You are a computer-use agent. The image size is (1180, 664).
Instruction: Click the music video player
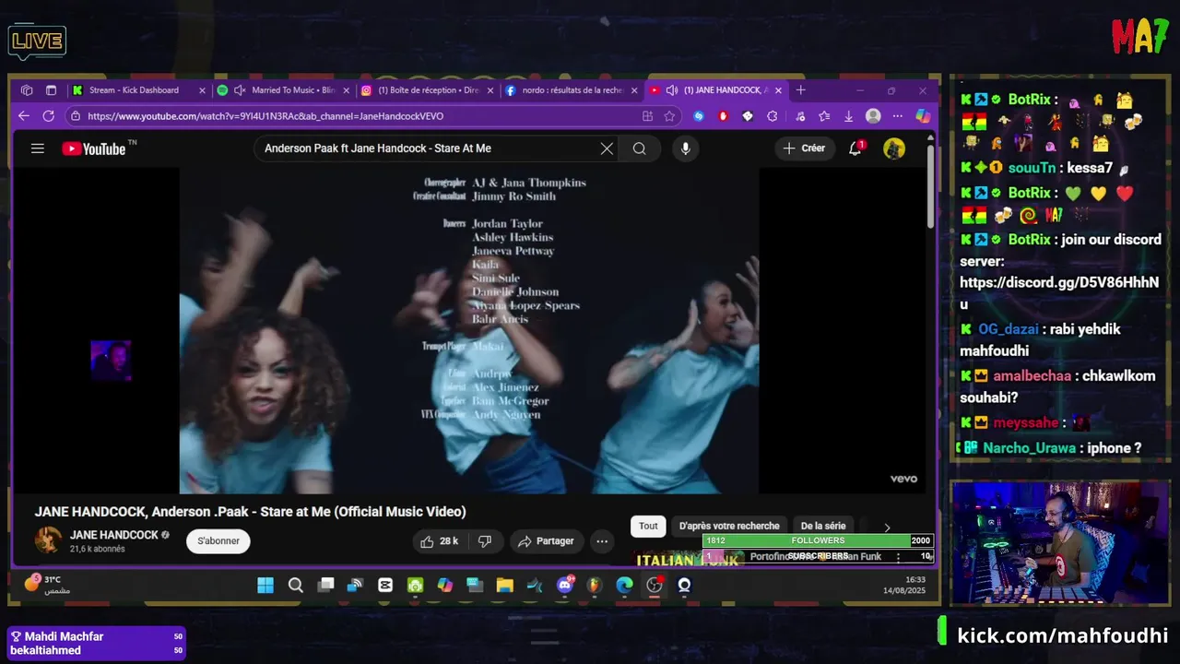coord(469,330)
